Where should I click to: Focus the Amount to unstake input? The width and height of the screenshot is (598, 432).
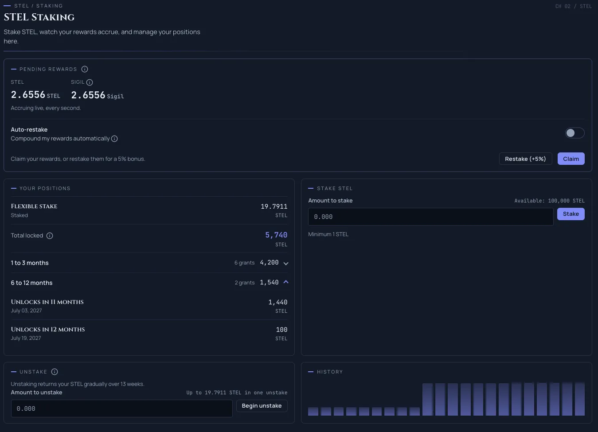(121, 409)
